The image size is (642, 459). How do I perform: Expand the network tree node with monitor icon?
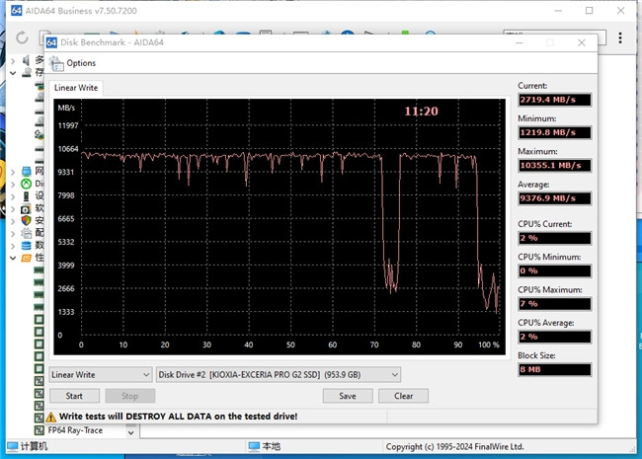(13, 171)
